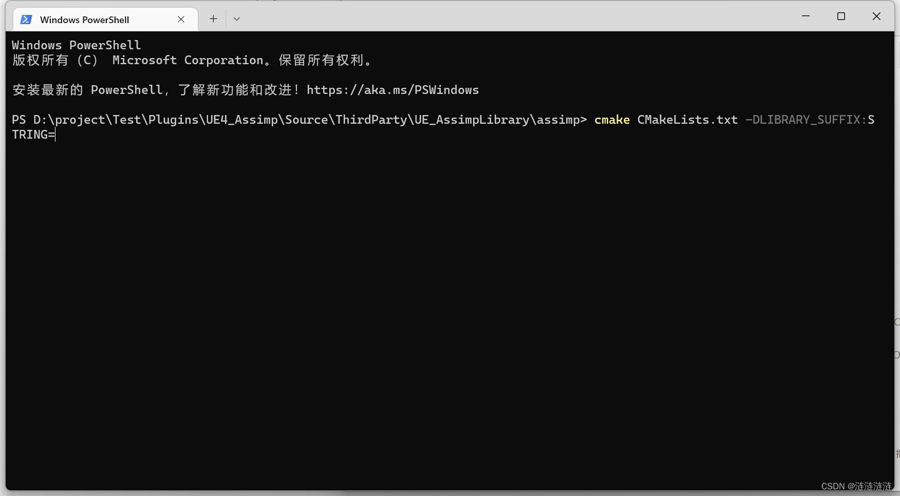Close the Windows PowerShell tab
The width and height of the screenshot is (900, 496).
[x=181, y=20]
